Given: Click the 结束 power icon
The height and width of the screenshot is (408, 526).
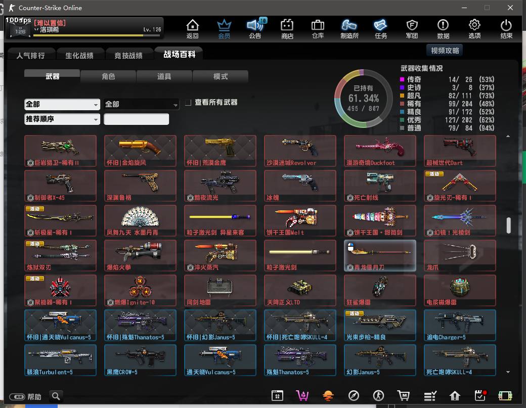Looking at the screenshot, I should (x=506, y=29).
